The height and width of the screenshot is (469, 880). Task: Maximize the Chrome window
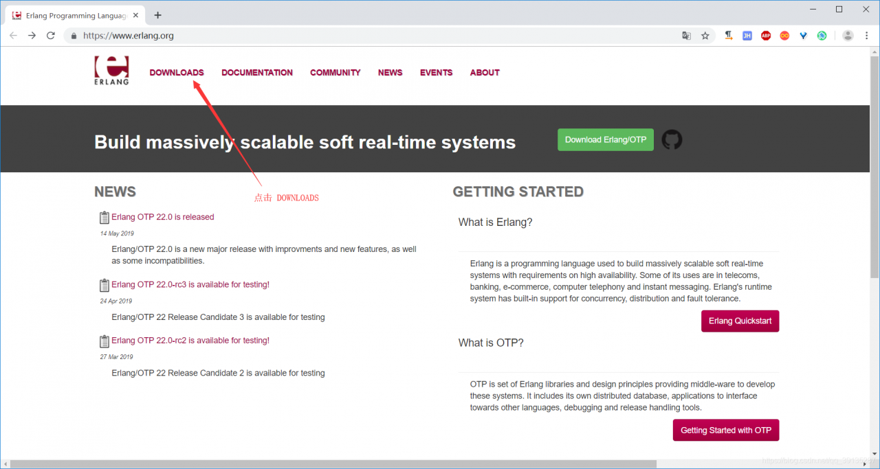839,9
